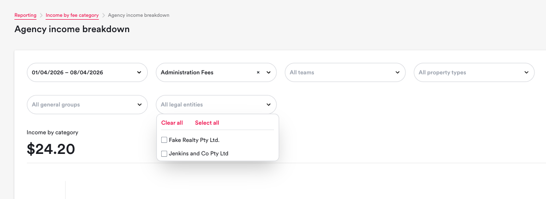Collapse the All legal entities chevron

point(268,105)
